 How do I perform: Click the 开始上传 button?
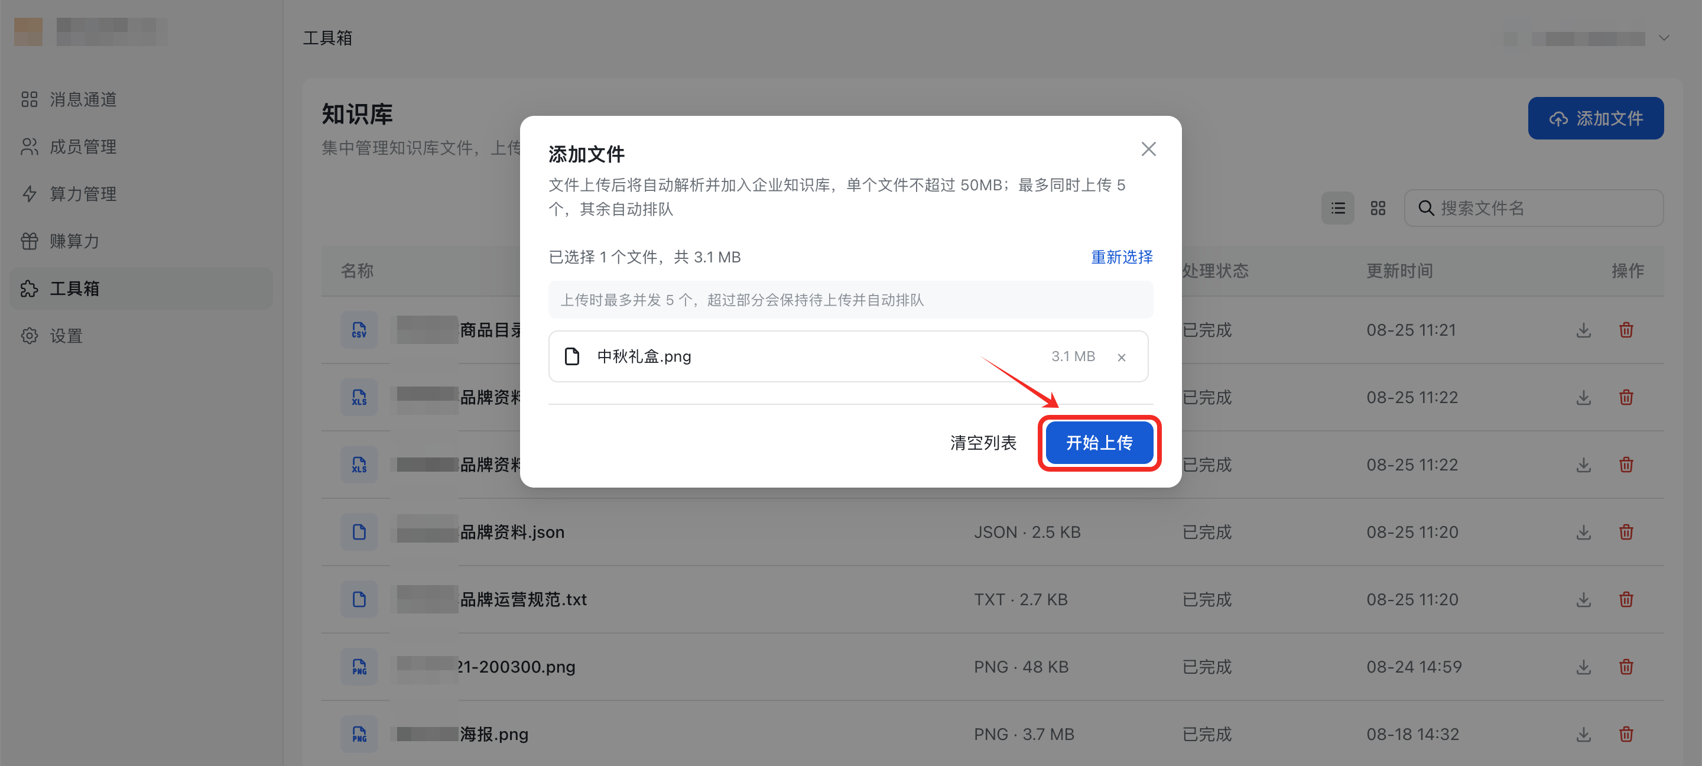pos(1099,443)
